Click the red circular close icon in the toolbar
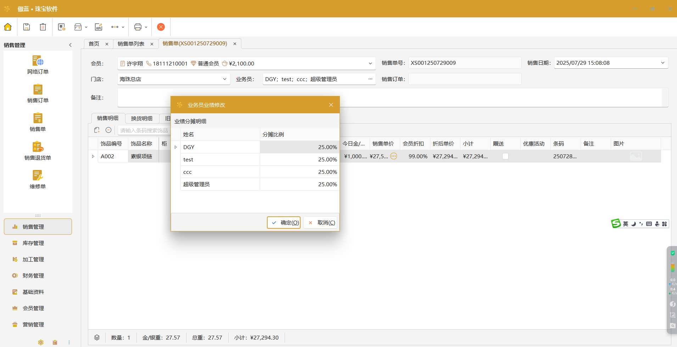 [x=161, y=27]
